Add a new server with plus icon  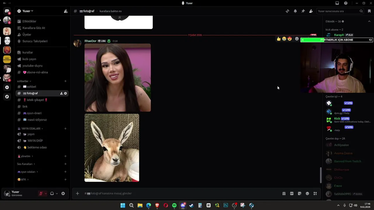(x=7, y=87)
